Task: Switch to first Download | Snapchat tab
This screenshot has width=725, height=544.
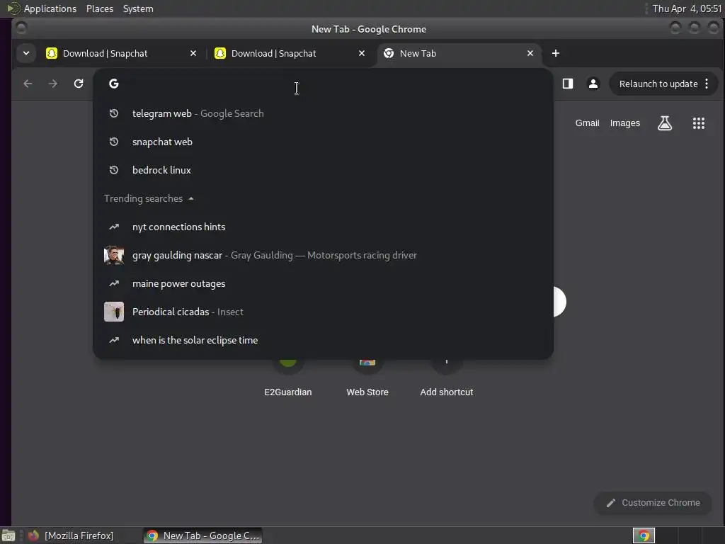Action: [121, 53]
